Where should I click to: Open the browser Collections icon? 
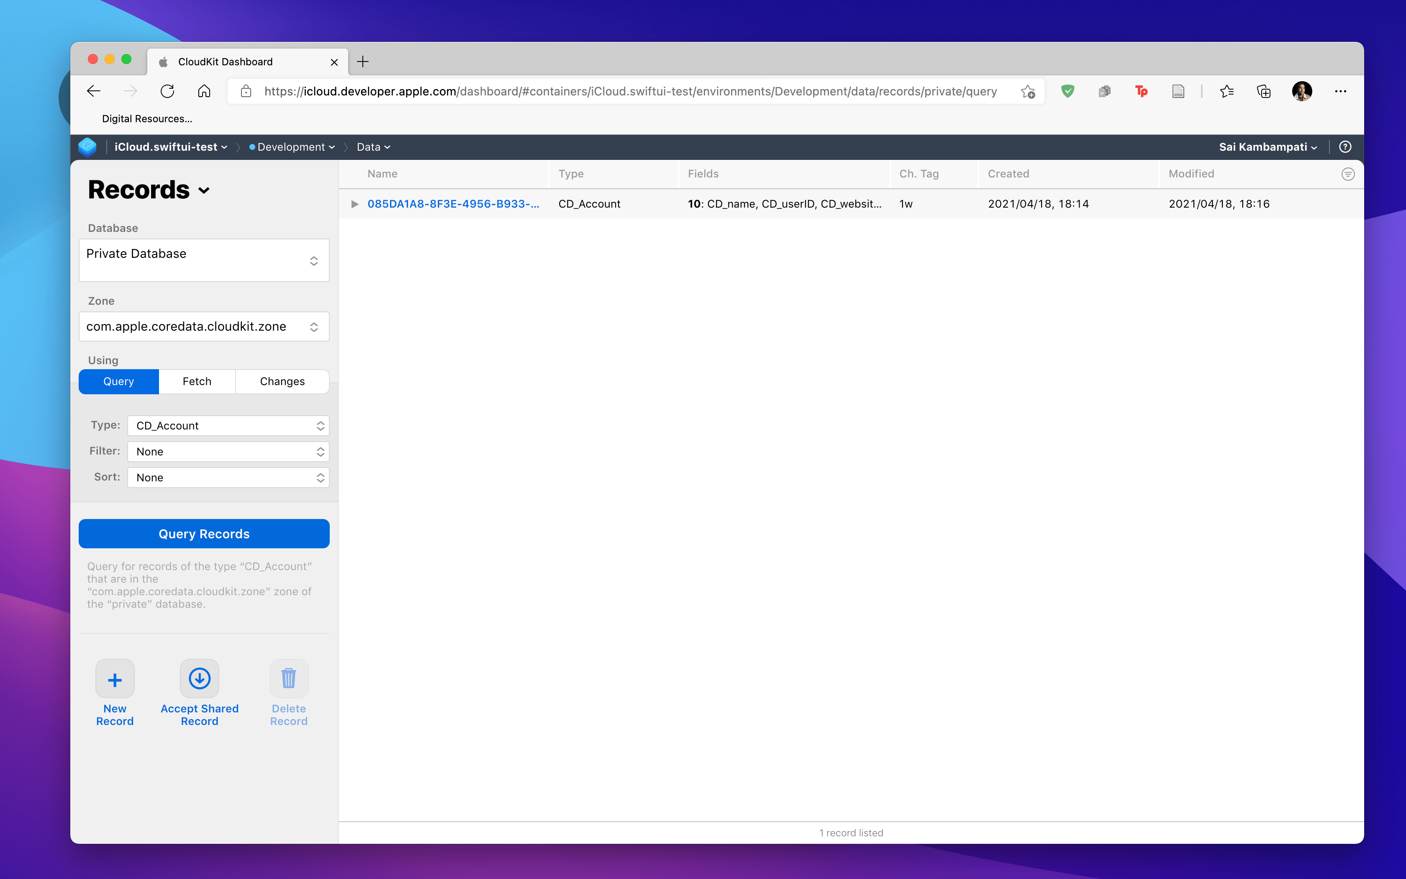pyautogui.click(x=1264, y=91)
